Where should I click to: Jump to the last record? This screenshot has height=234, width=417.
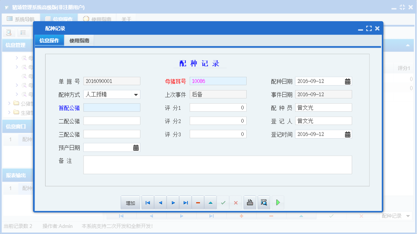pyautogui.click(x=186, y=203)
